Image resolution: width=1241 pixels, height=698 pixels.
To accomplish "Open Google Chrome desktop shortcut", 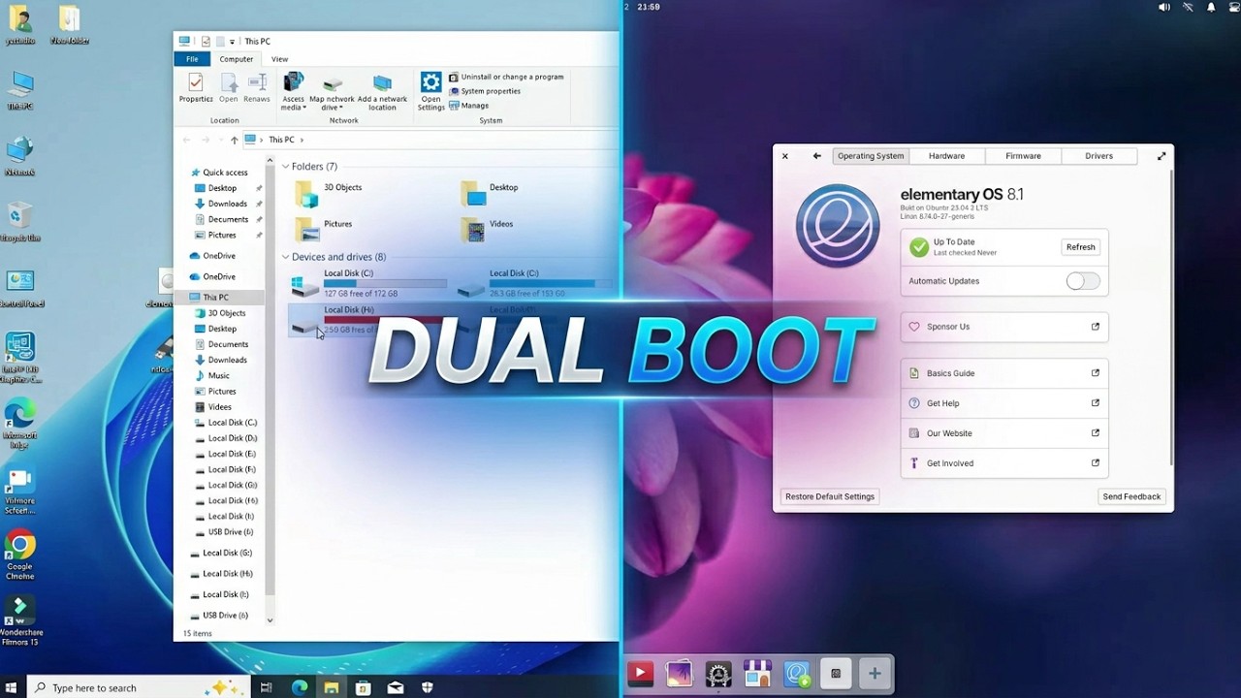I will pos(19,555).
